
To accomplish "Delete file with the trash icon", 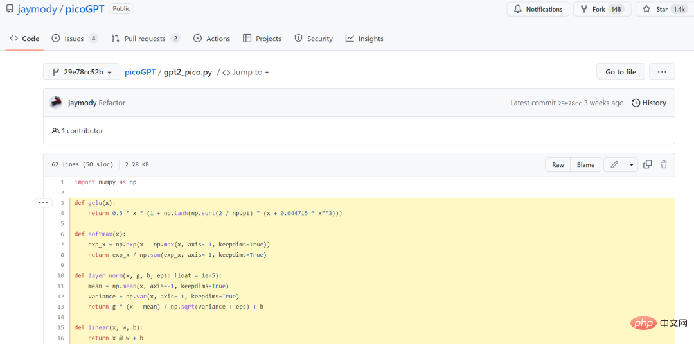I will point(663,164).
